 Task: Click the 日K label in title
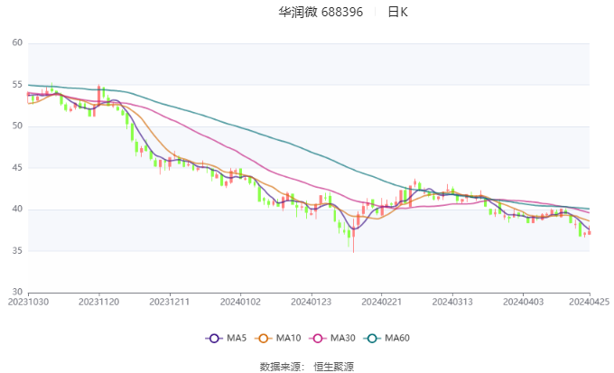click(x=398, y=12)
